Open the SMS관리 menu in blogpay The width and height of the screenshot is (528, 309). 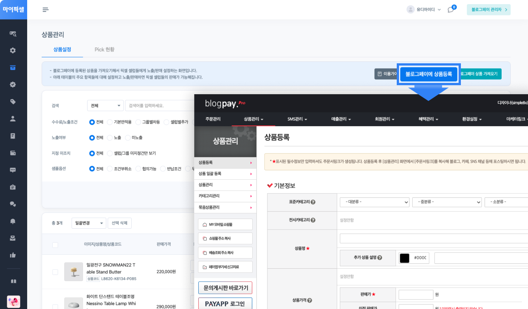click(297, 119)
